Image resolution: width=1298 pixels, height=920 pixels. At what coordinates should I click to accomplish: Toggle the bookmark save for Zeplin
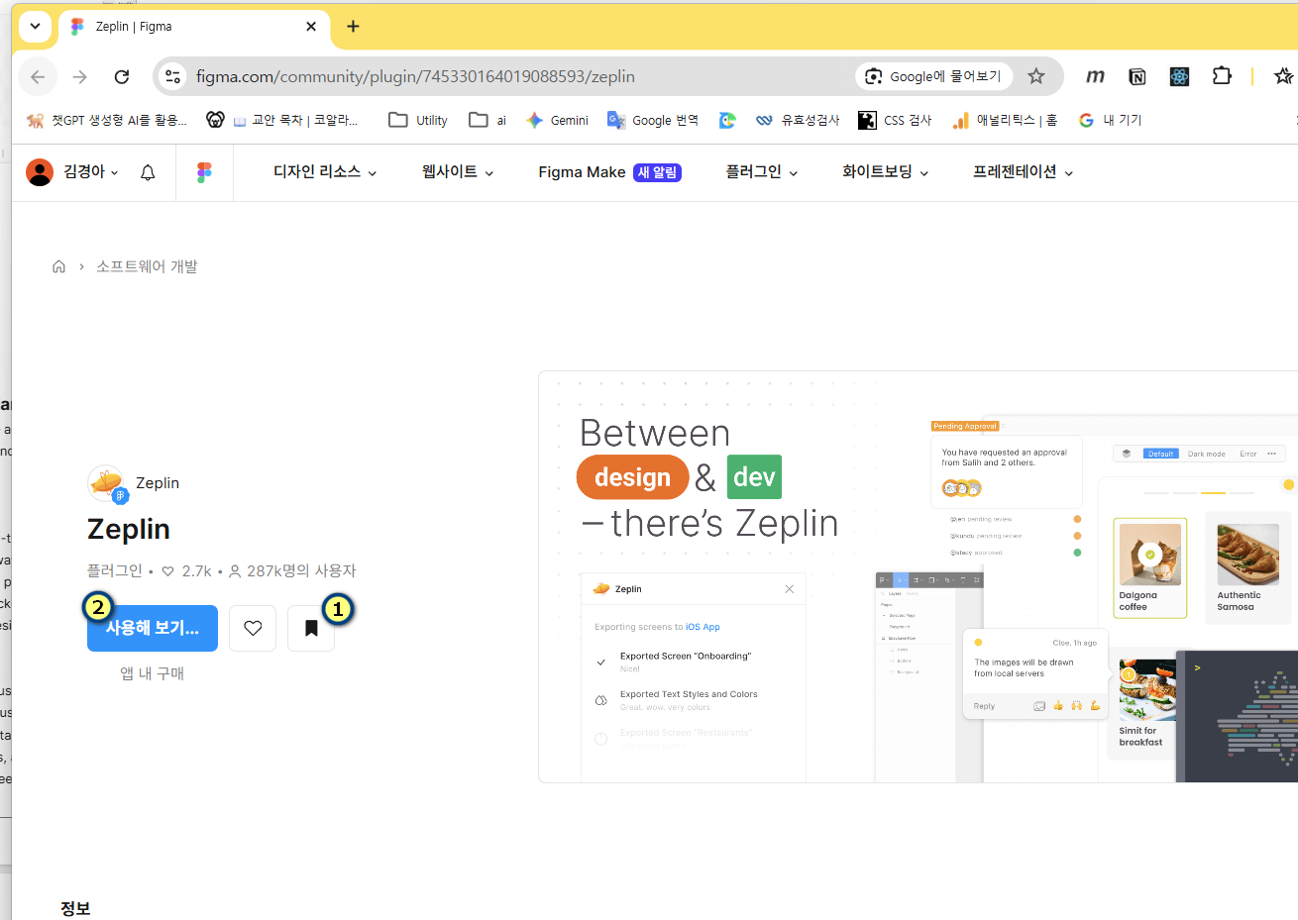pos(311,628)
